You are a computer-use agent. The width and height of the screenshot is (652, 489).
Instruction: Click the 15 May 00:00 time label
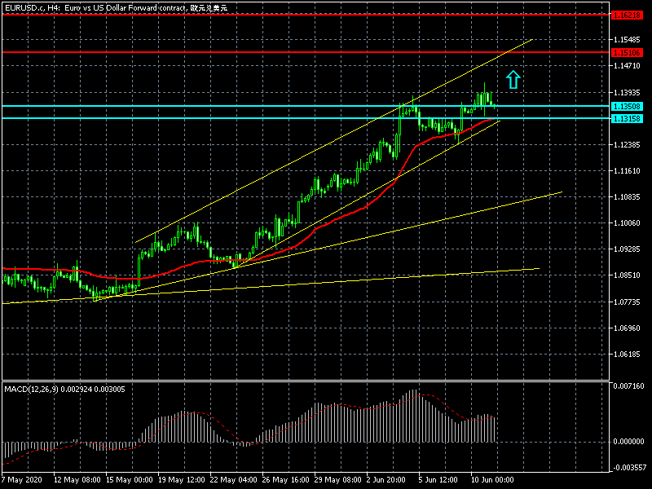coord(130,478)
